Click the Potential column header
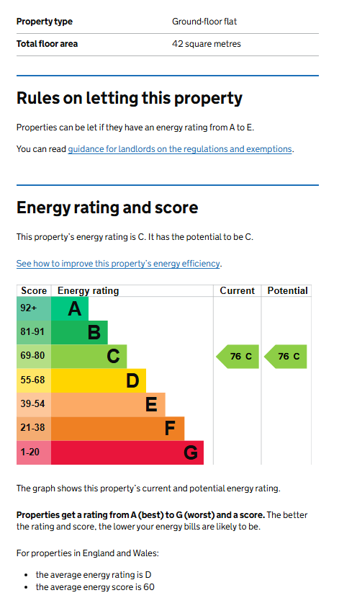Screen dimensions: 357x616 287,291
